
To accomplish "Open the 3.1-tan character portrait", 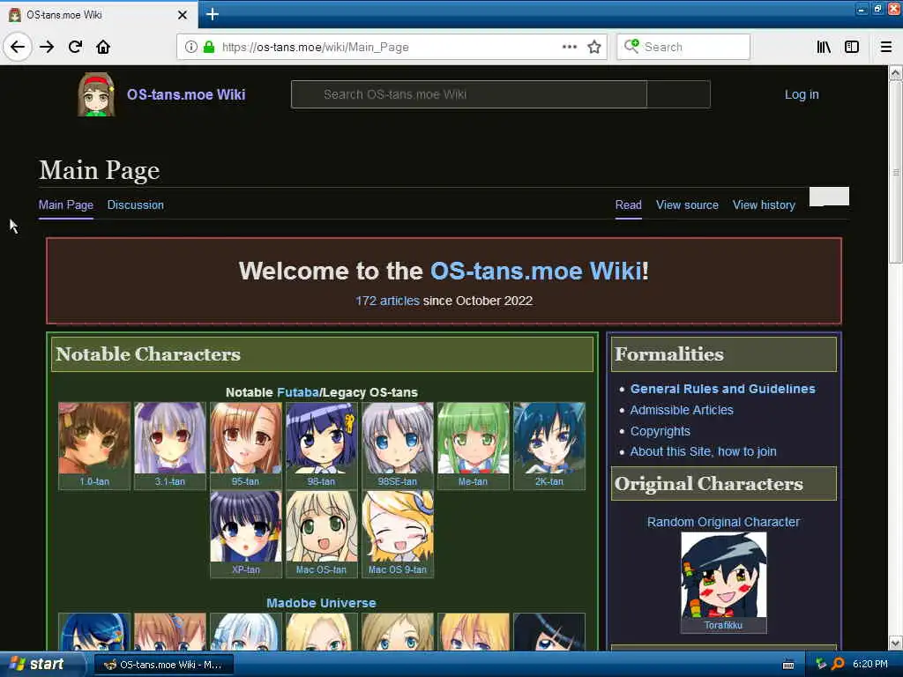I will pos(170,438).
